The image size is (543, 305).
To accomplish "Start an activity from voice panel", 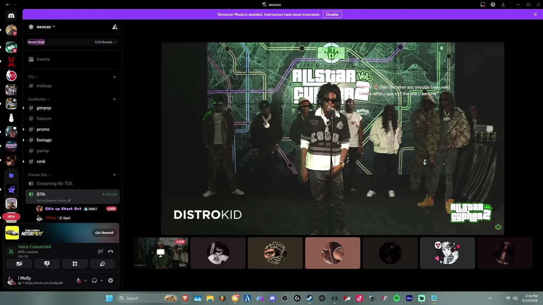I will pyautogui.click(x=75, y=263).
